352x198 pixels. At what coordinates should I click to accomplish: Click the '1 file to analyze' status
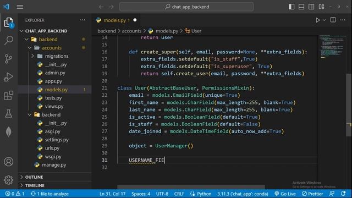[x=50, y=194]
